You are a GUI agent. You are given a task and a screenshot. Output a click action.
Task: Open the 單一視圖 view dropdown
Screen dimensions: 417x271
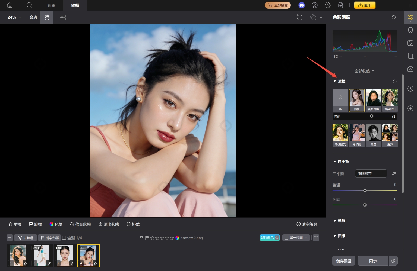pos(296,238)
